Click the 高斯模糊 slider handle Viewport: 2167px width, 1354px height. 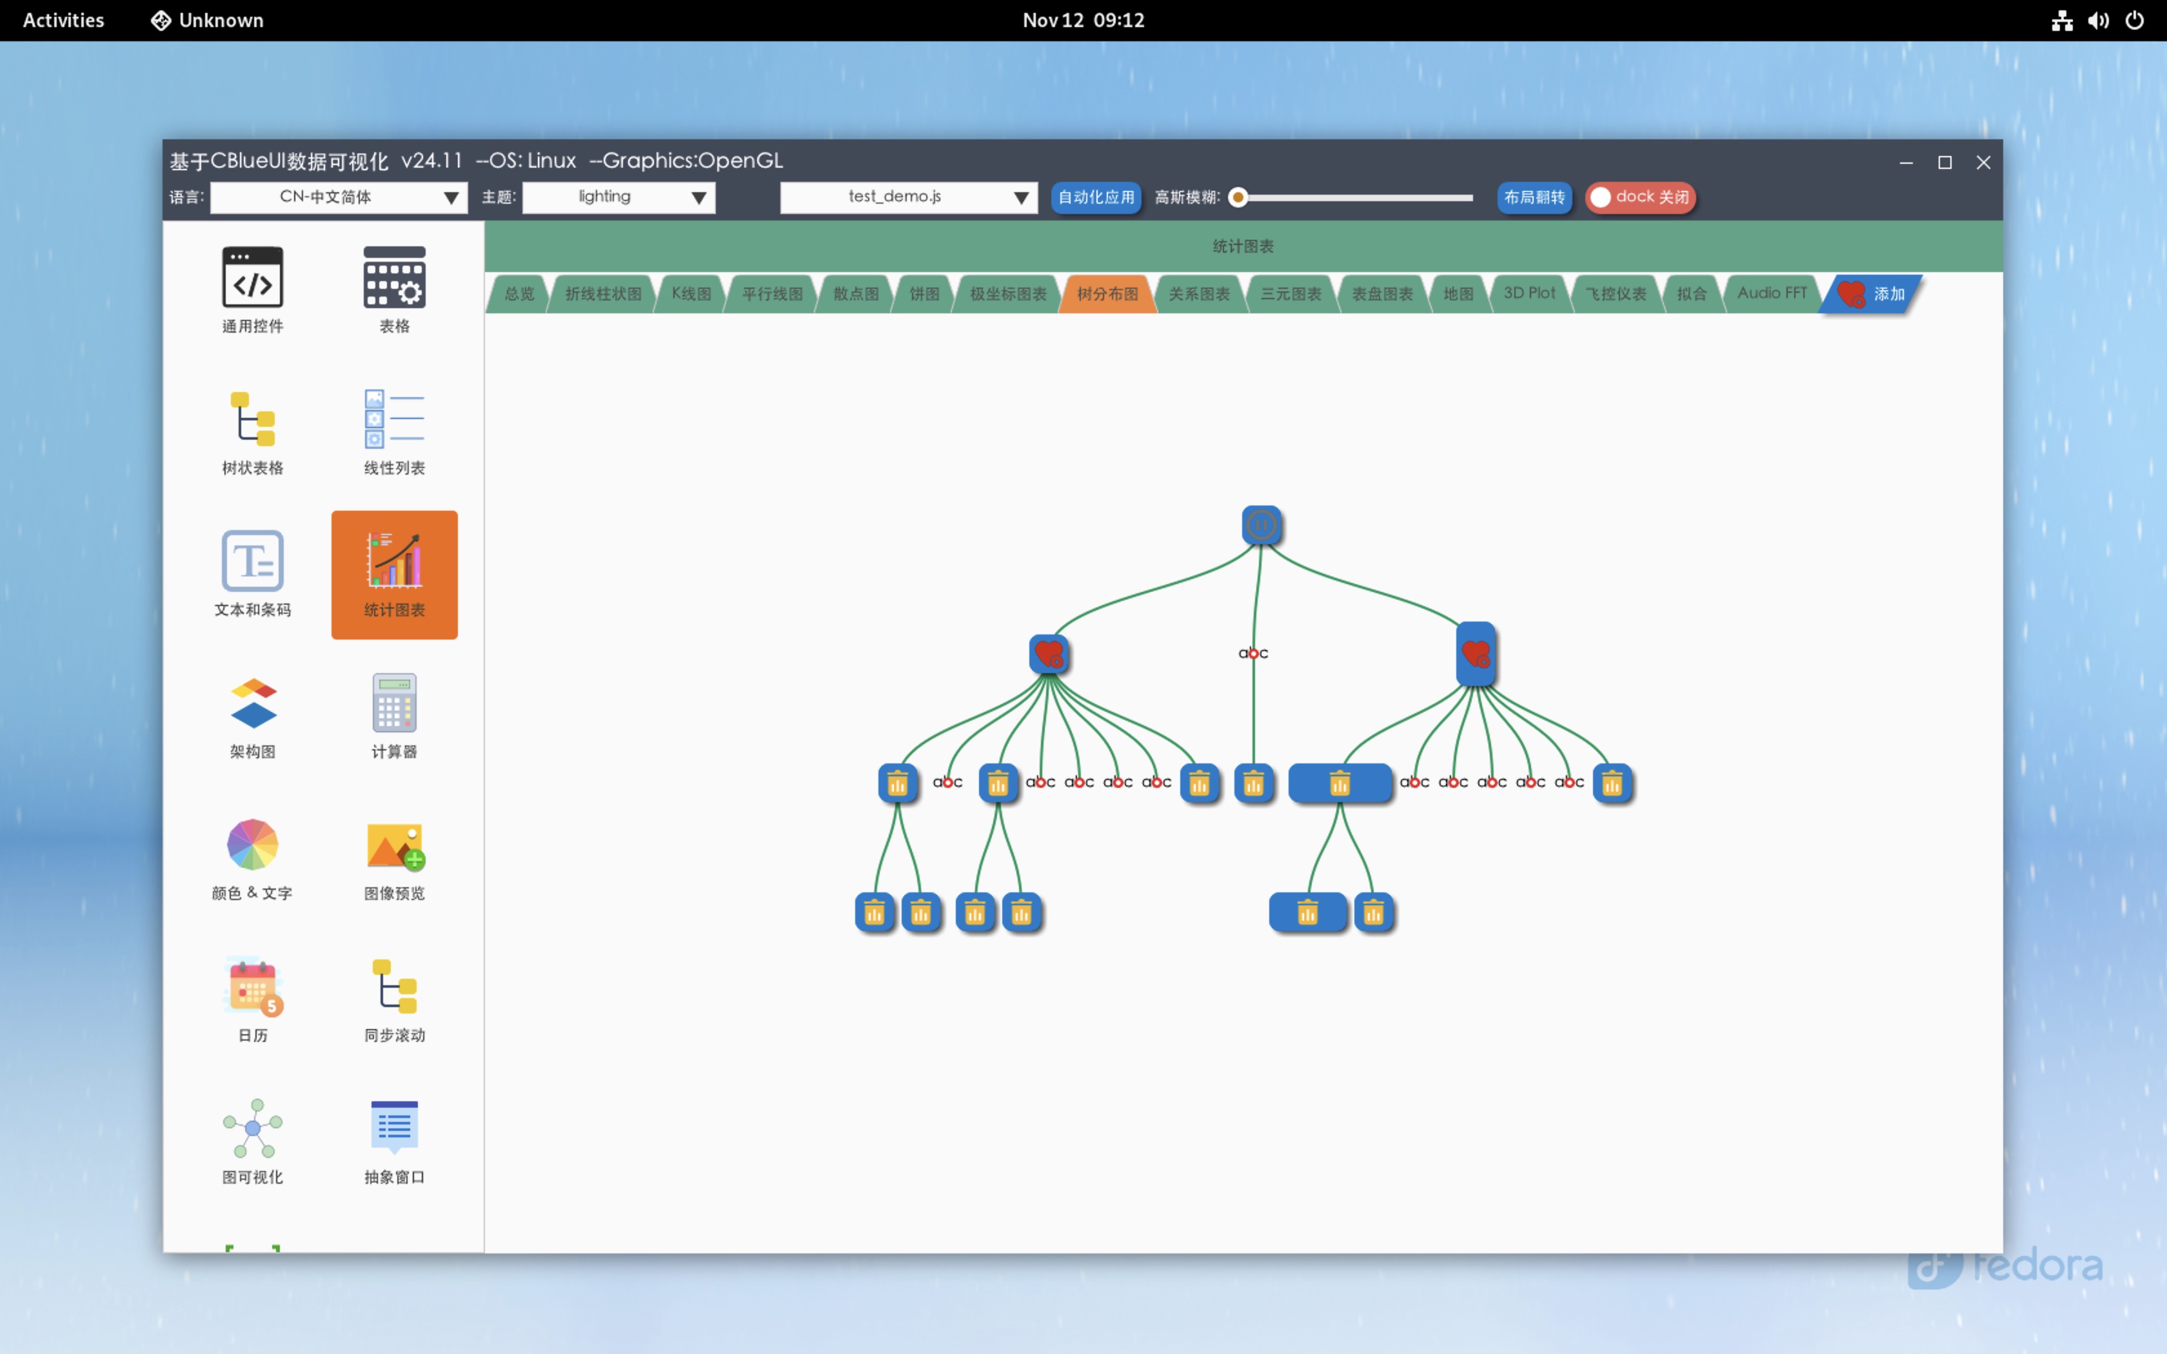pos(1238,197)
